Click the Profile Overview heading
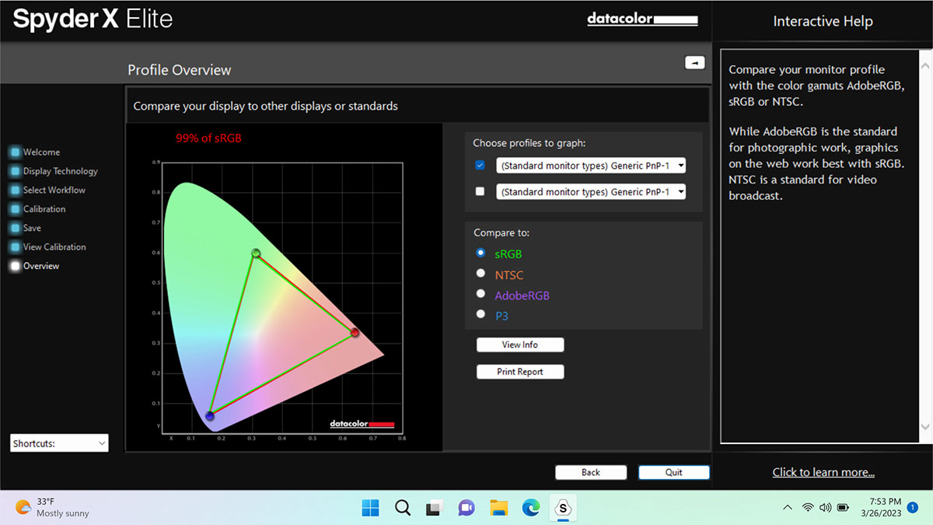This screenshot has height=525, width=933. pyautogui.click(x=180, y=70)
